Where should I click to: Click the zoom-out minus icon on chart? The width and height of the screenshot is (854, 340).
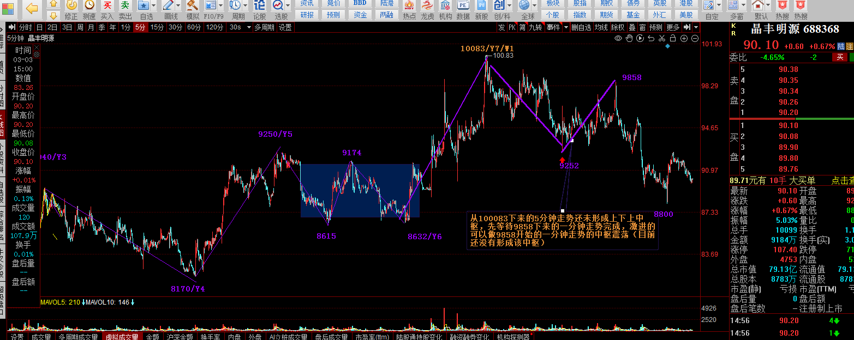[x=695, y=38]
